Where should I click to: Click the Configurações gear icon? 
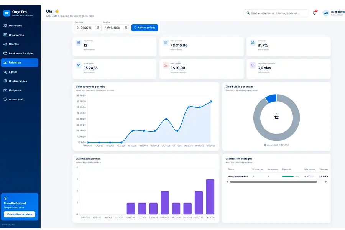(x=5, y=81)
